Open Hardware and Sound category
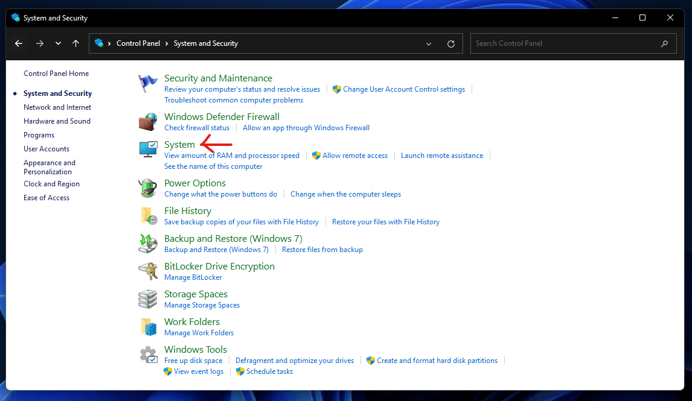Image resolution: width=692 pixels, height=401 pixels. (x=57, y=121)
